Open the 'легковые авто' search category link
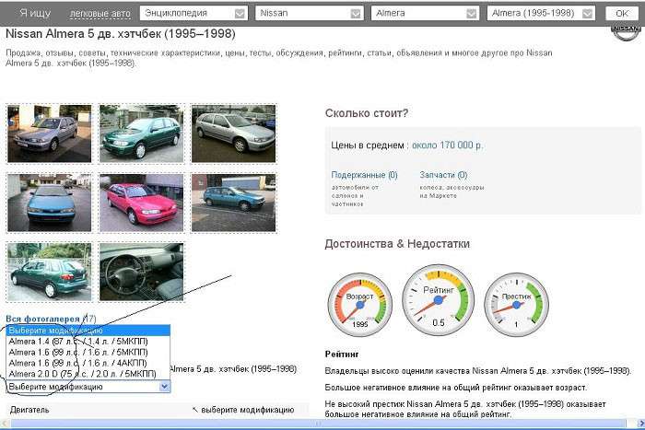The image size is (645, 430). point(100,14)
